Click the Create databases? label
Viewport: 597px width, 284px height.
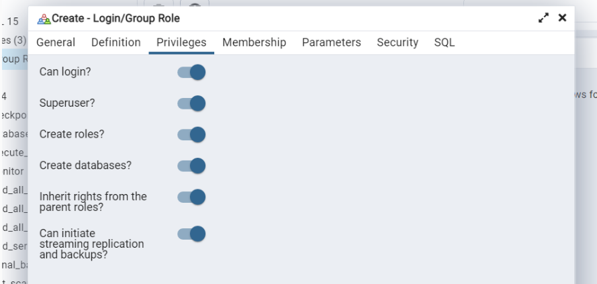(85, 166)
